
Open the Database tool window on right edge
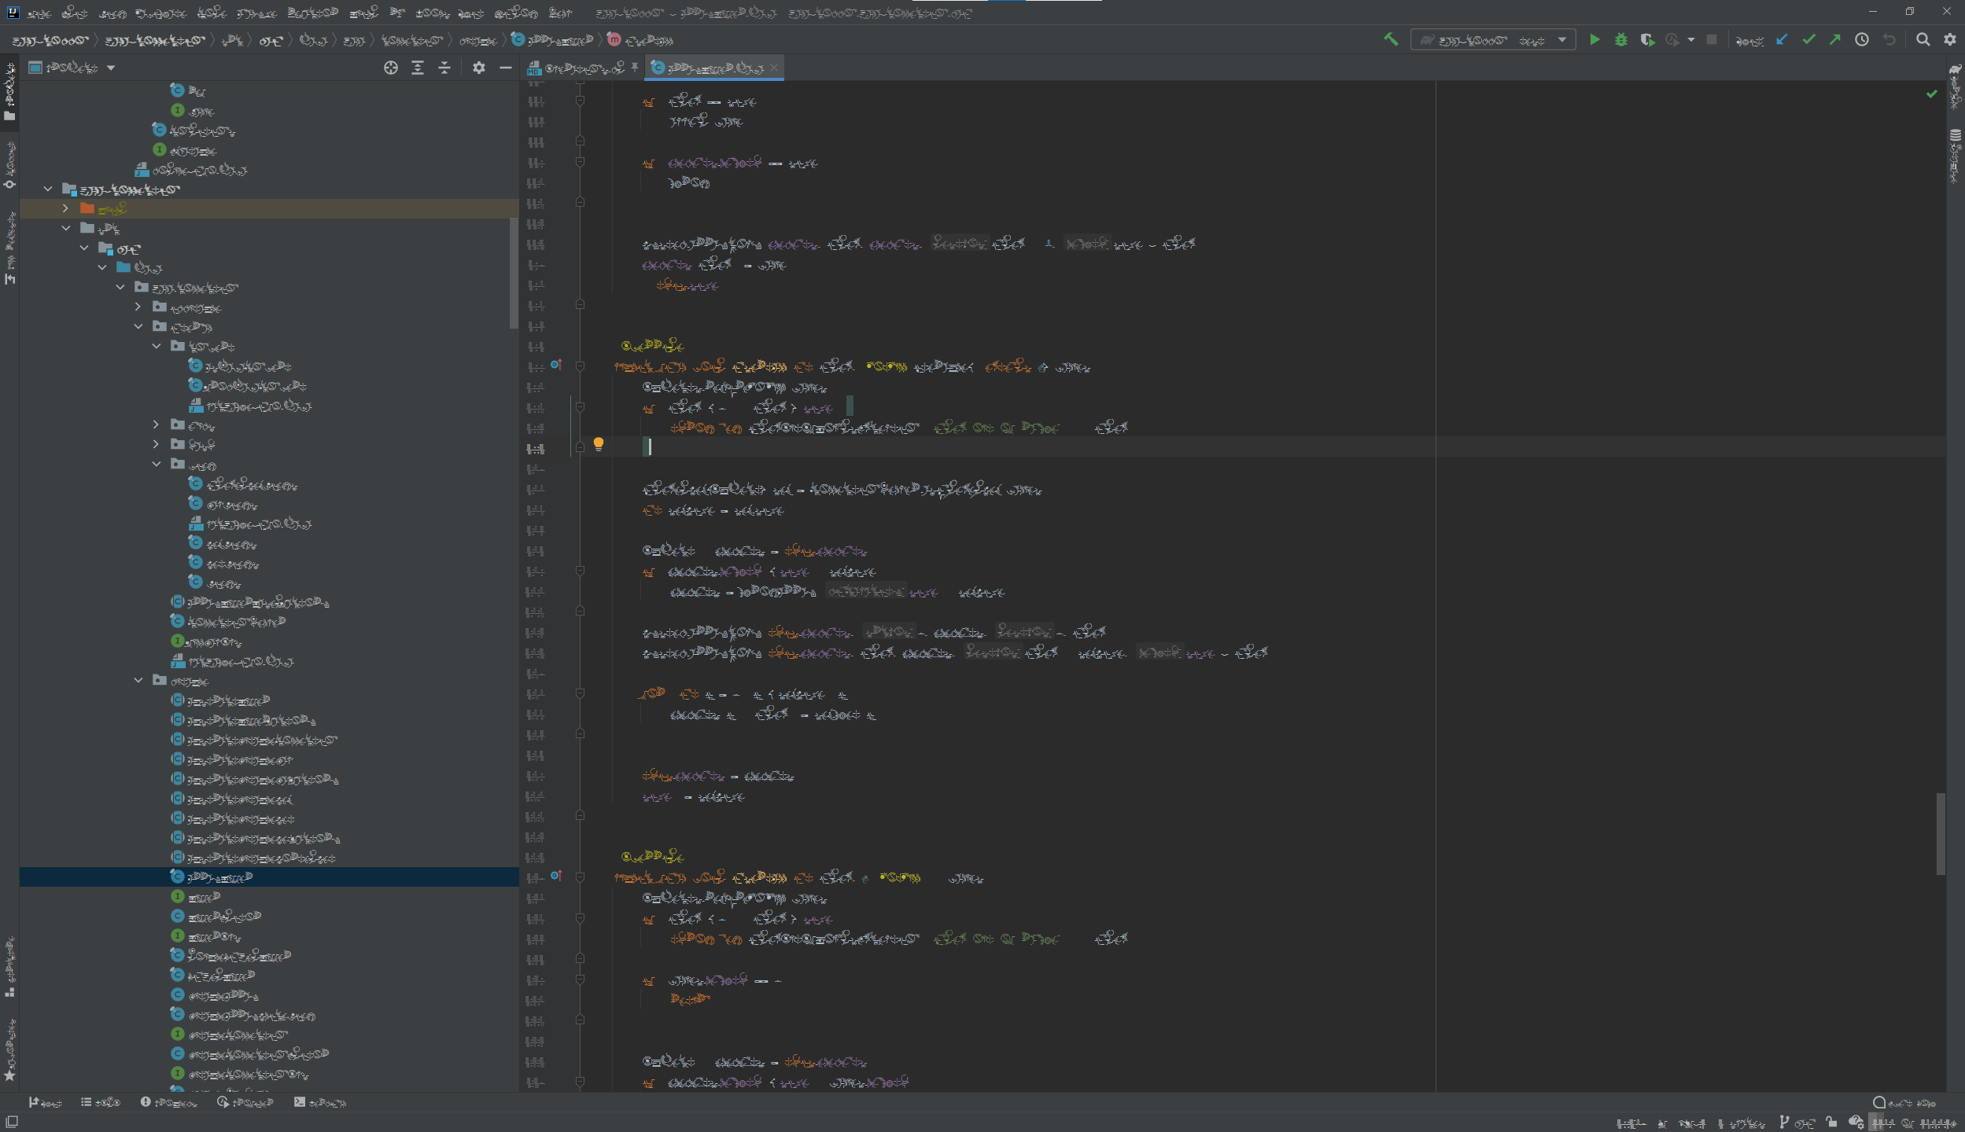click(x=1955, y=156)
